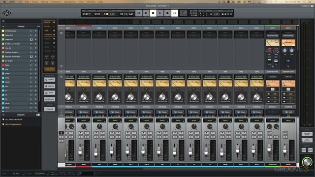Toggle visibility of GTR Solo Out track
Viewport: 315px width, 177px height.
point(36,31)
